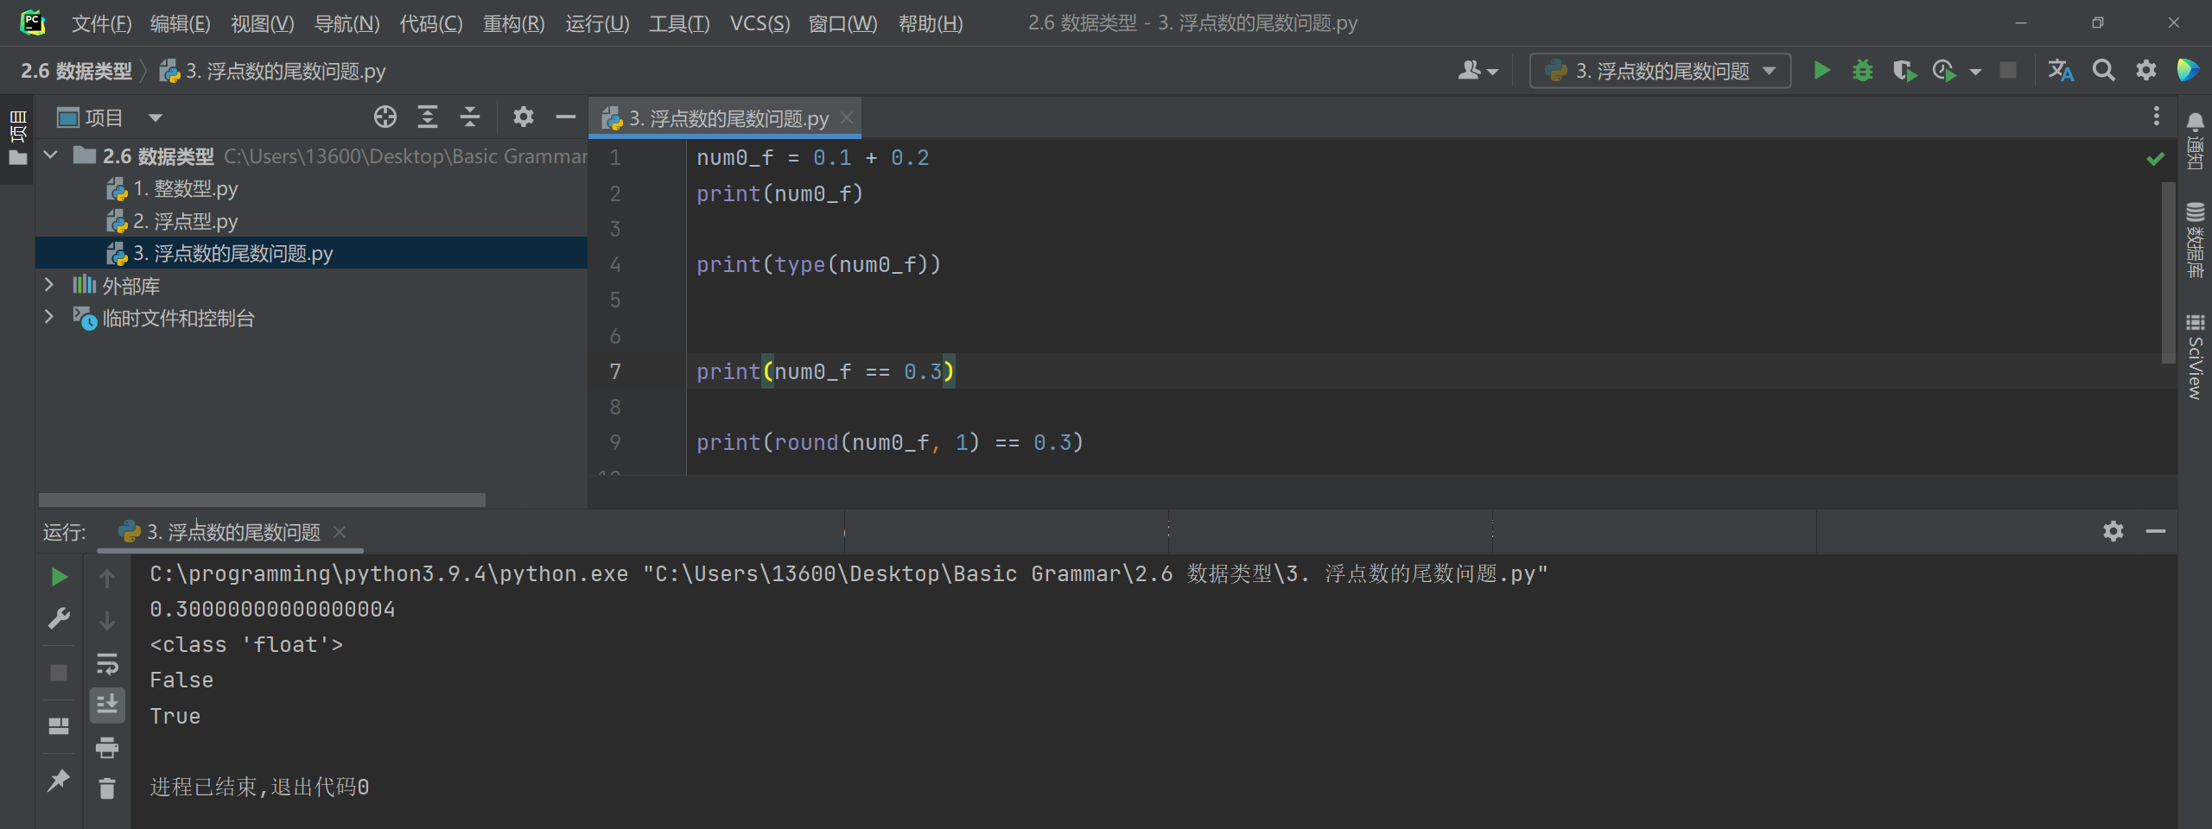Open the 代码(C) menu
The width and height of the screenshot is (2212, 829).
coord(430,23)
